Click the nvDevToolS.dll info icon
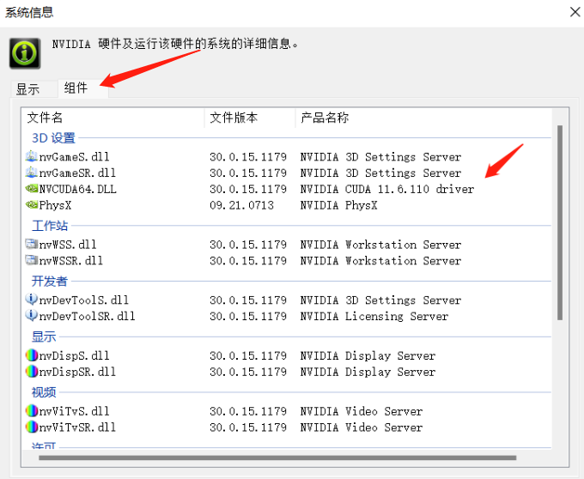This screenshot has height=479, width=584. 31,300
